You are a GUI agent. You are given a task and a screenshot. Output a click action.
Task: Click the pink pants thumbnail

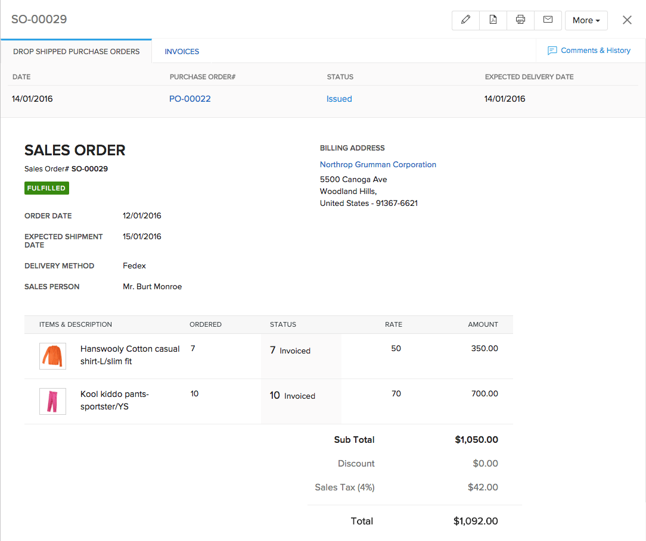pos(52,401)
